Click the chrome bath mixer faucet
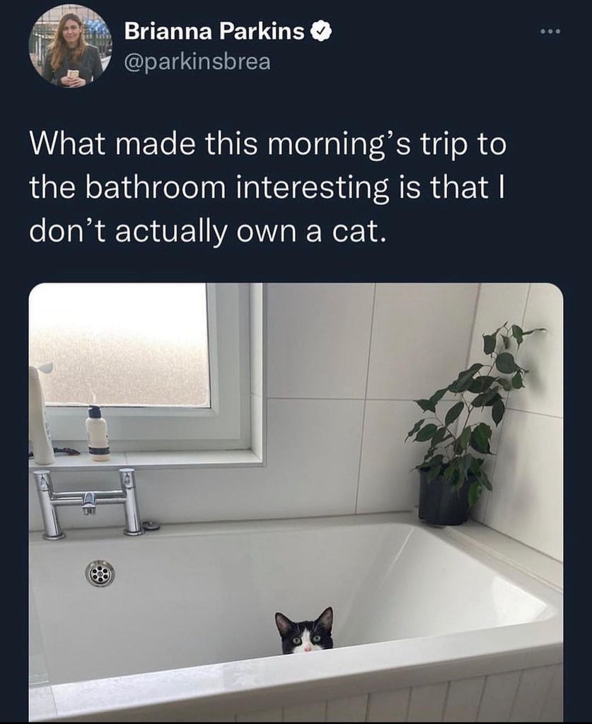This screenshot has width=592, height=724. coord(88,503)
